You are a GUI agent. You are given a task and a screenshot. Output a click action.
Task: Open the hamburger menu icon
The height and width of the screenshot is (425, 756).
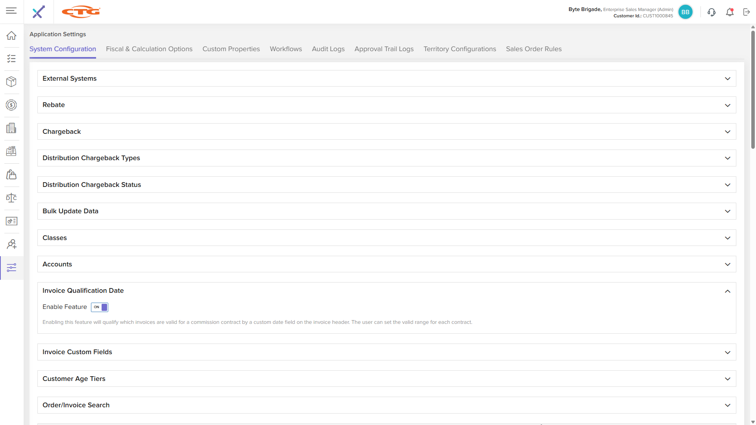(x=11, y=11)
